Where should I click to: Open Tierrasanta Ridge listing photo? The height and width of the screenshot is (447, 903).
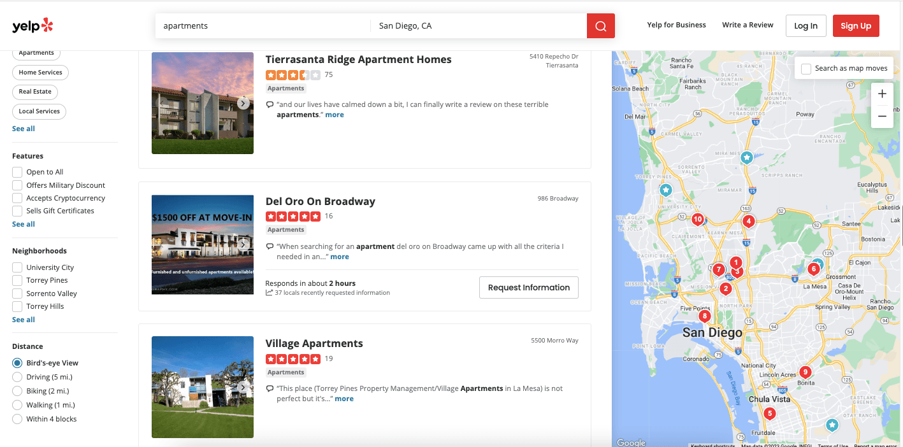point(203,103)
